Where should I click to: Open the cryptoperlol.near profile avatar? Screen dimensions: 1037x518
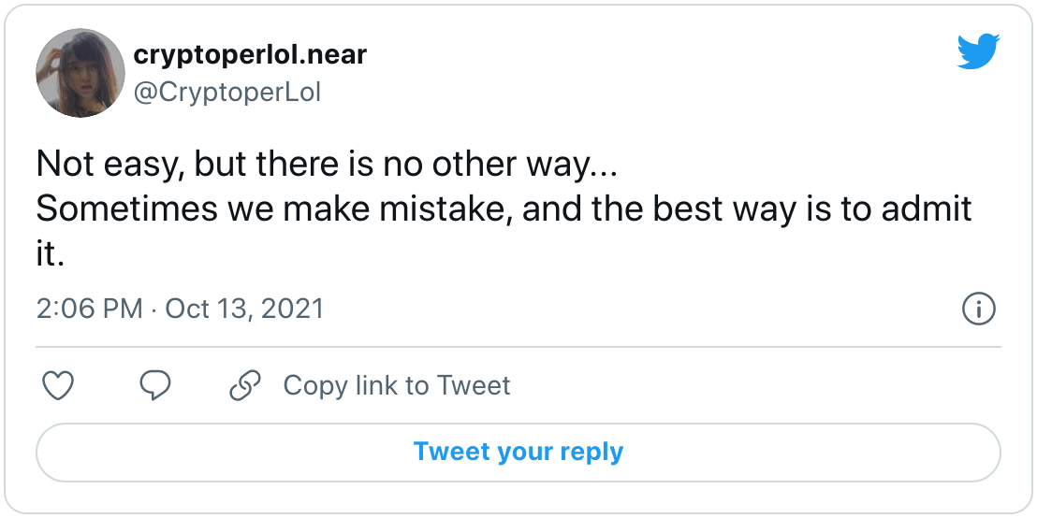(x=80, y=73)
